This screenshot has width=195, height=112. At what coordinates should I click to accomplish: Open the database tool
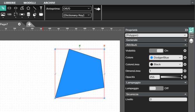28,14
